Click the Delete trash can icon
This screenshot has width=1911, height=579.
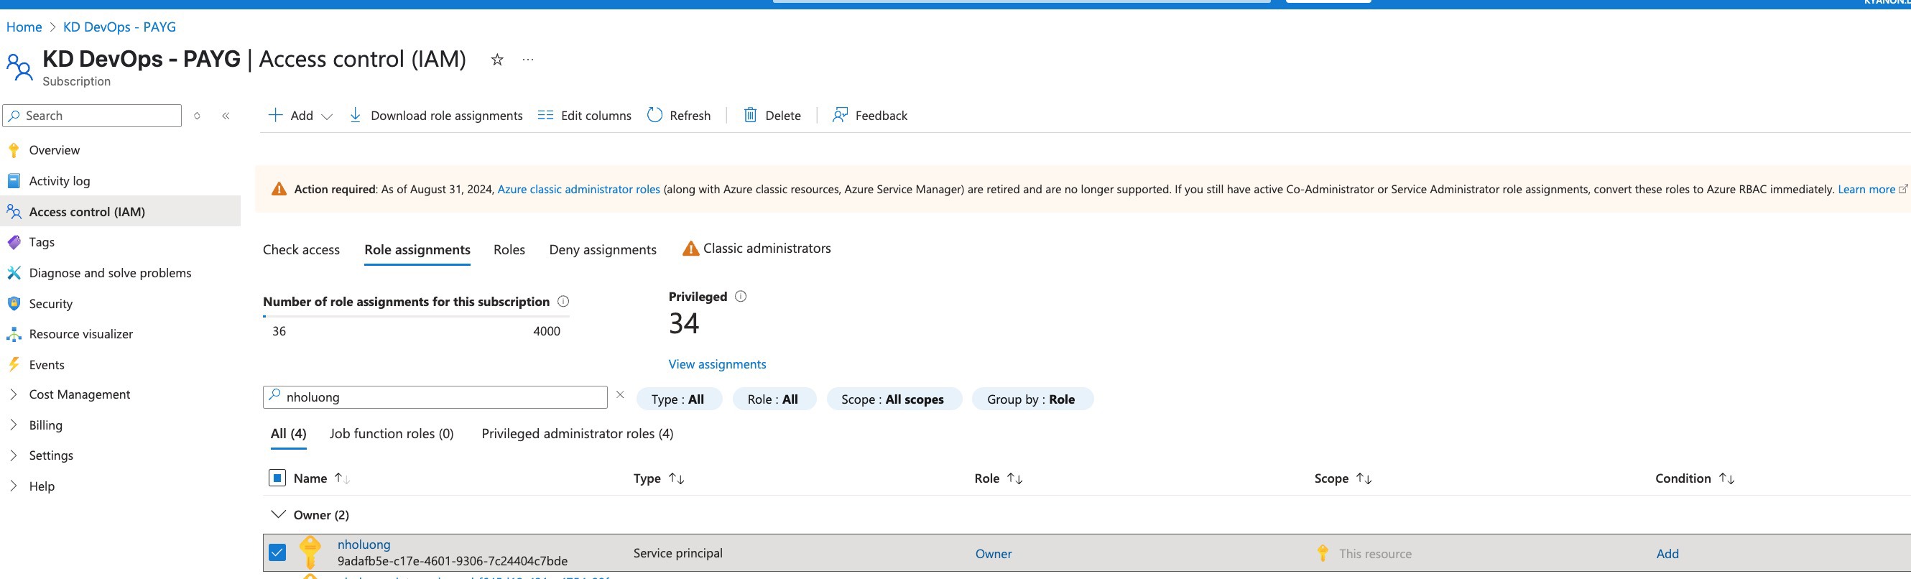(750, 115)
